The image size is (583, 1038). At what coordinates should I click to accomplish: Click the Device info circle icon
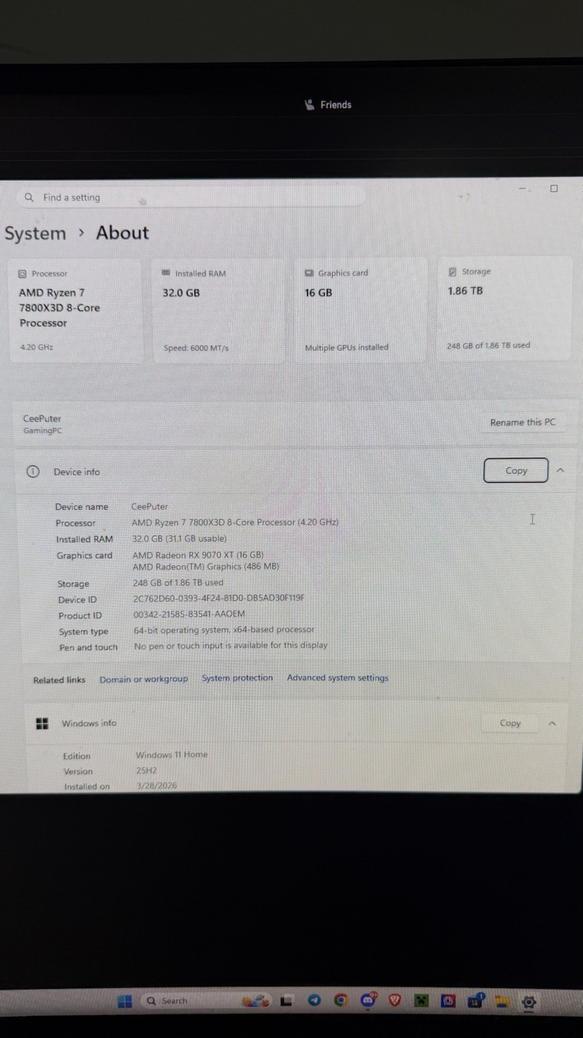click(33, 472)
